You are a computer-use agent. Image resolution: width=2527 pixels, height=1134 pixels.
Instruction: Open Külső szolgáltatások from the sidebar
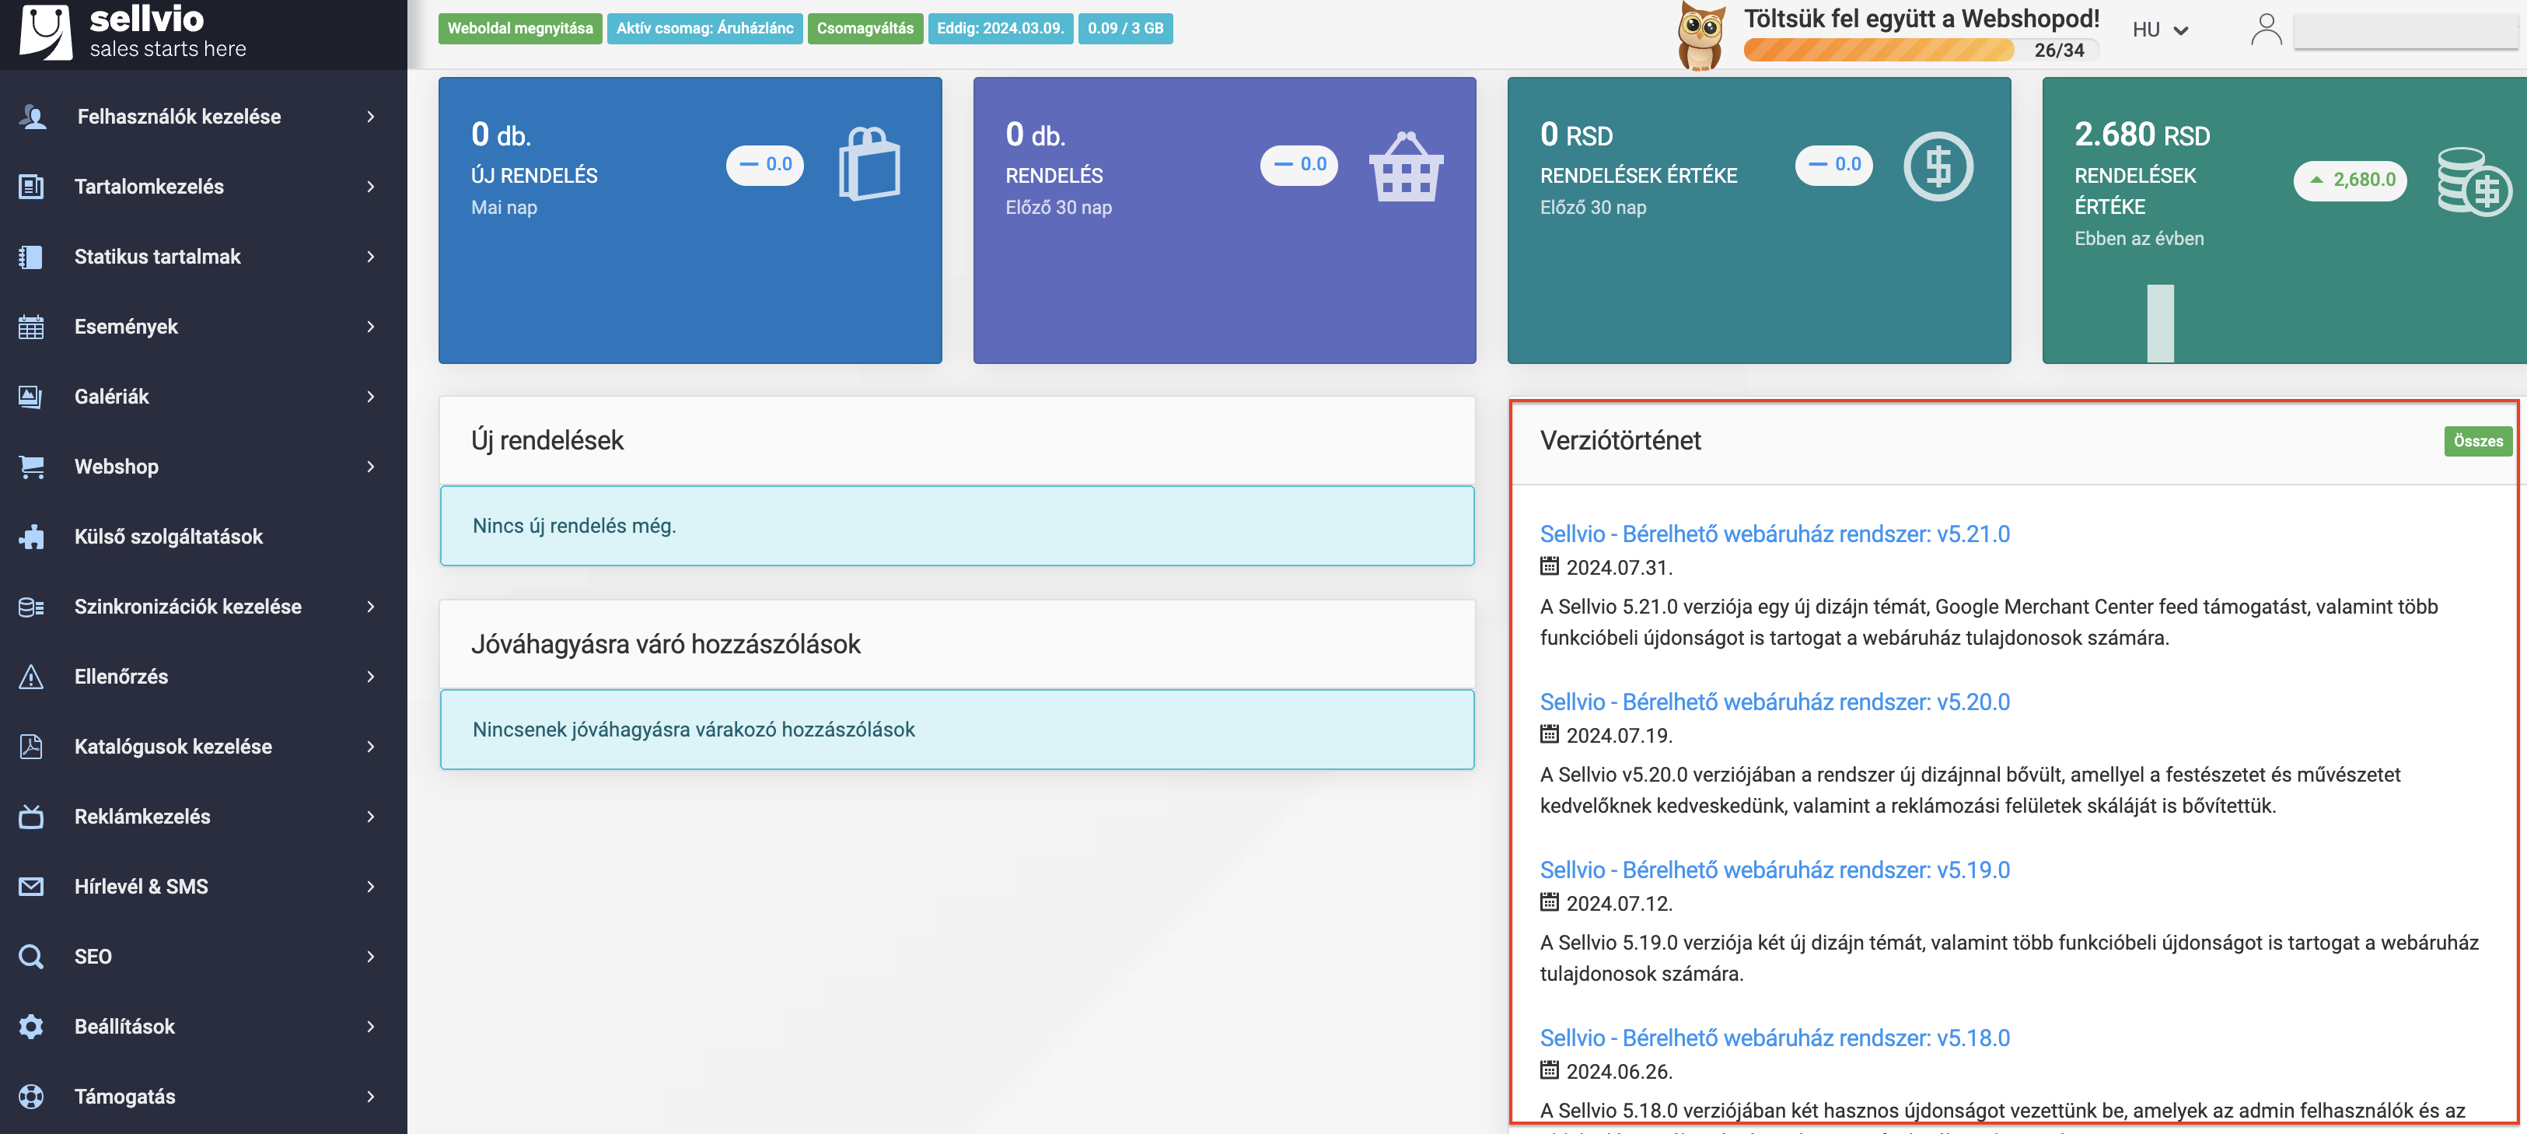tap(169, 537)
